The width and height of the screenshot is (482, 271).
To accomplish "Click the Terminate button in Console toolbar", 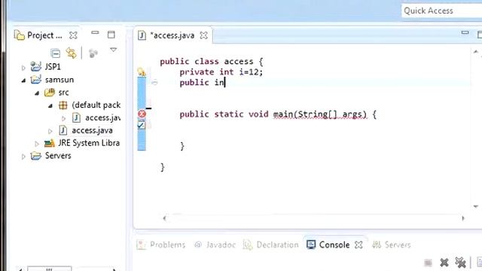I will tap(428, 263).
